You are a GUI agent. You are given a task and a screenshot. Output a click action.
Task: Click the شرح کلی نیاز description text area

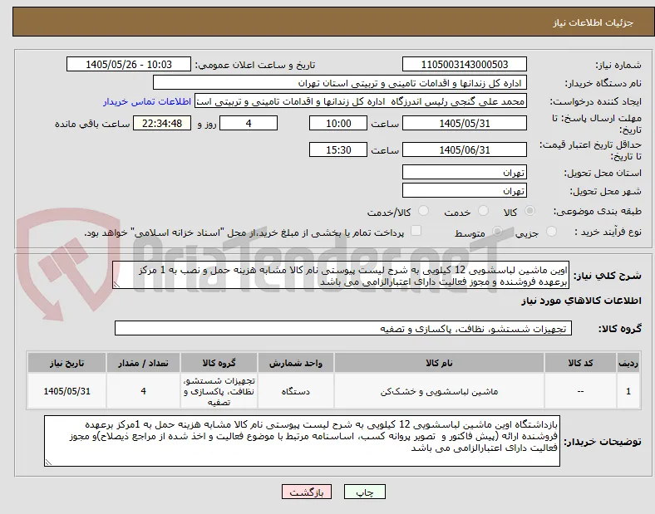tap(341, 276)
